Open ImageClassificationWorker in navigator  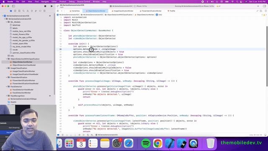point(23,71)
